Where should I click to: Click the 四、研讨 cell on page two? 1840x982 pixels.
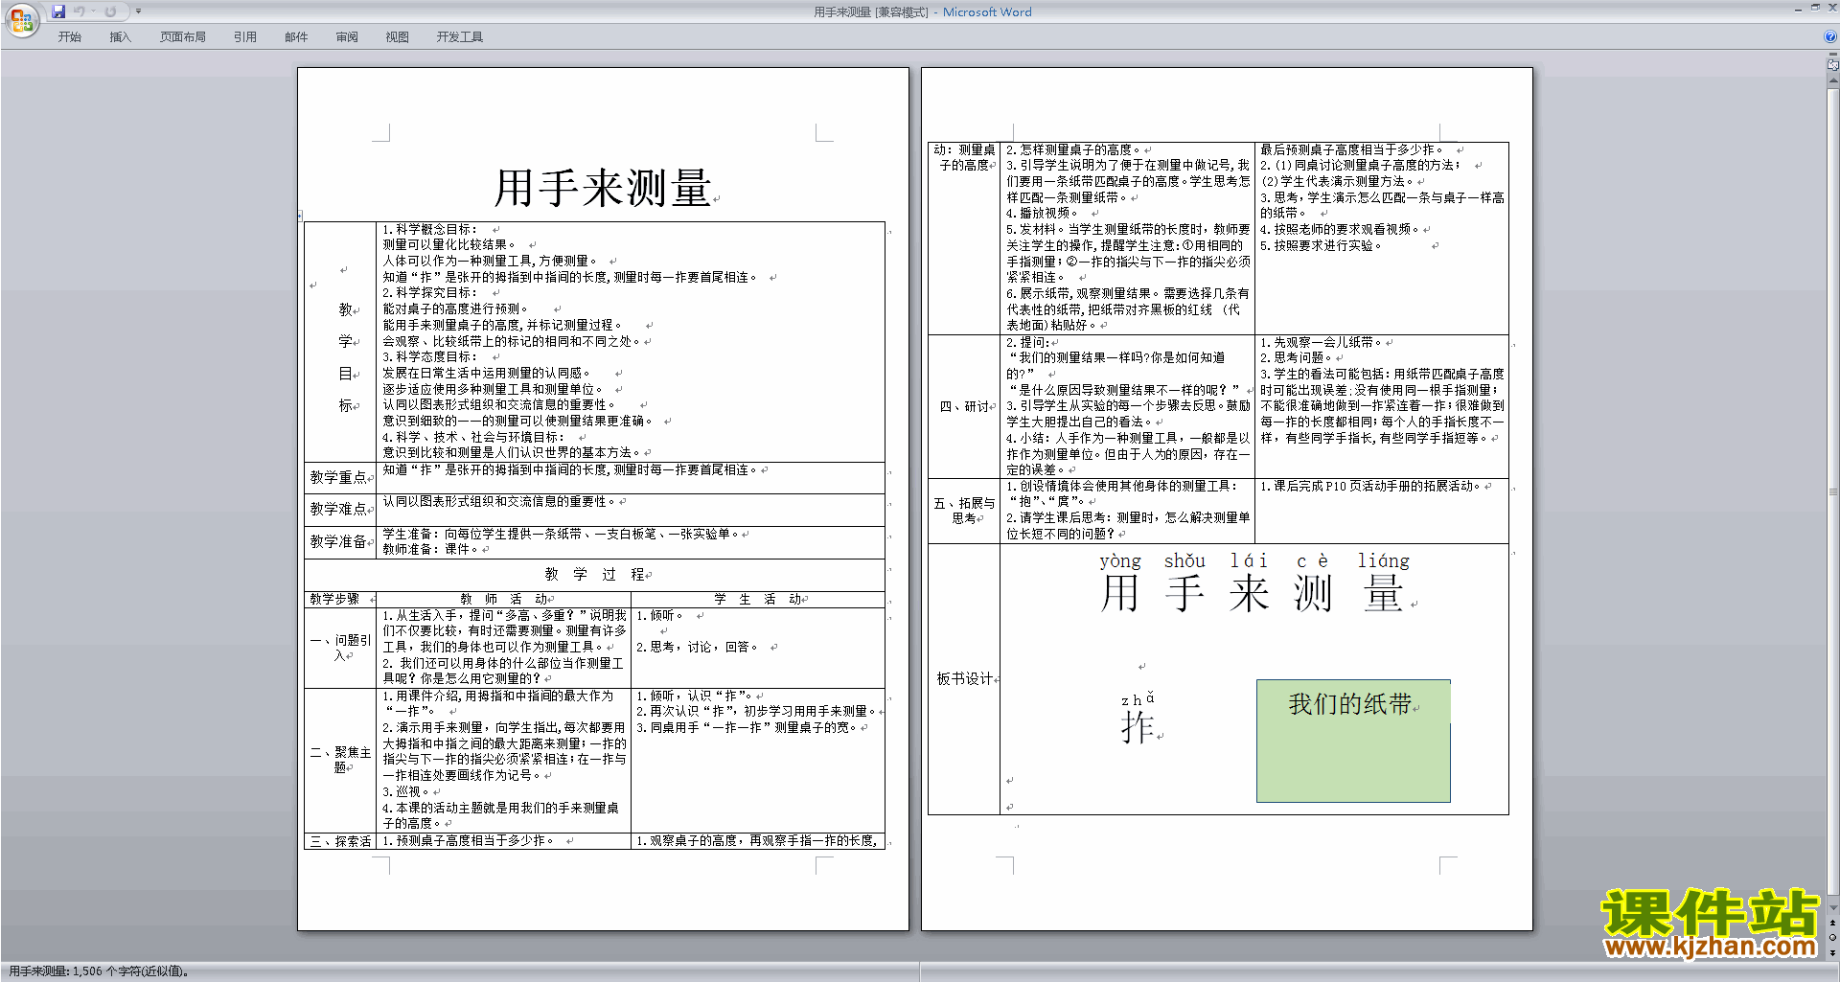[x=964, y=406]
